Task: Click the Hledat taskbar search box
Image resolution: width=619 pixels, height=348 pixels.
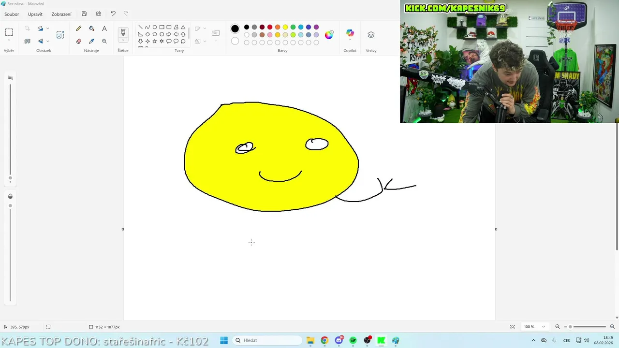Action: tap(266, 340)
